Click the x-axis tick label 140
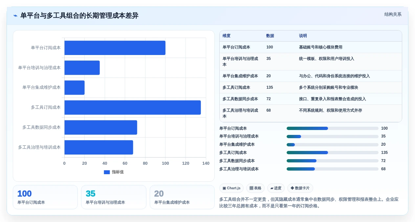The image size is (415, 222). [206, 163]
